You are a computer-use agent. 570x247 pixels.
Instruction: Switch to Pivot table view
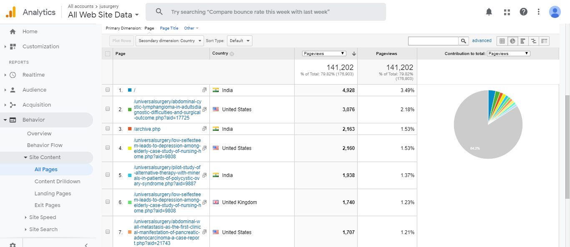[544, 41]
